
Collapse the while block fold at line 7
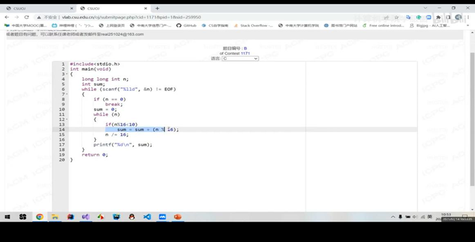[x=67, y=95]
